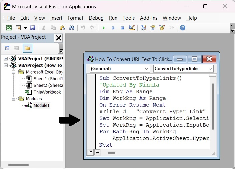Click the code window vertical scrollbar thumb
This screenshot has height=169, width=235.
[x=213, y=107]
